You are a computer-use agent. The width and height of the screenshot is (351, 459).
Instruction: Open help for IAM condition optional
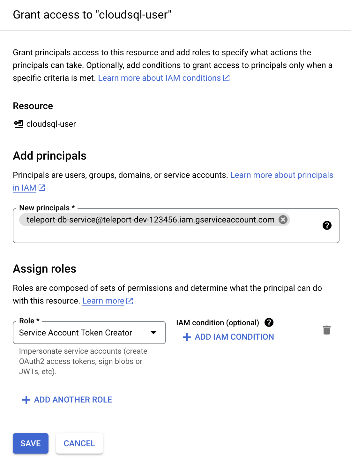click(x=269, y=323)
